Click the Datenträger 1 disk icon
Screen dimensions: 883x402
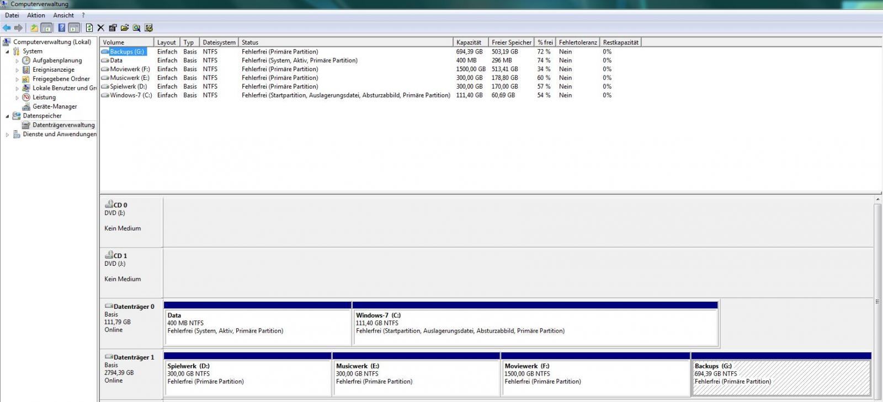coord(109,357)
